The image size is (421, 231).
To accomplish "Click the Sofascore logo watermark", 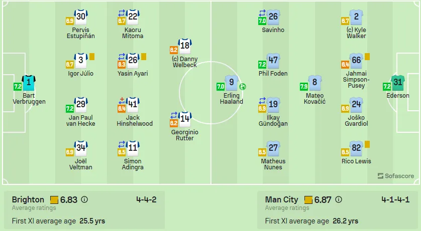I will click(x=396, y=176).
